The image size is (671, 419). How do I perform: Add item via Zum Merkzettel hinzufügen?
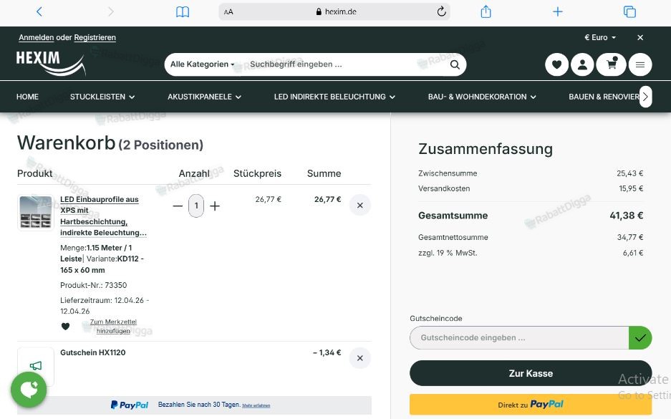click(113, 326)
